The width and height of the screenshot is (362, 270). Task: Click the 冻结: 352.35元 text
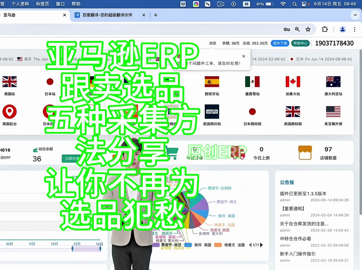tap(255, 43)
